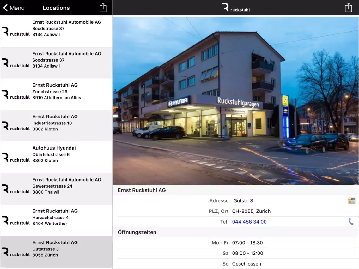Tap the Locations title
Viewport: 359px width, 269px height.
pyautogui.click(x=56, y=8)
